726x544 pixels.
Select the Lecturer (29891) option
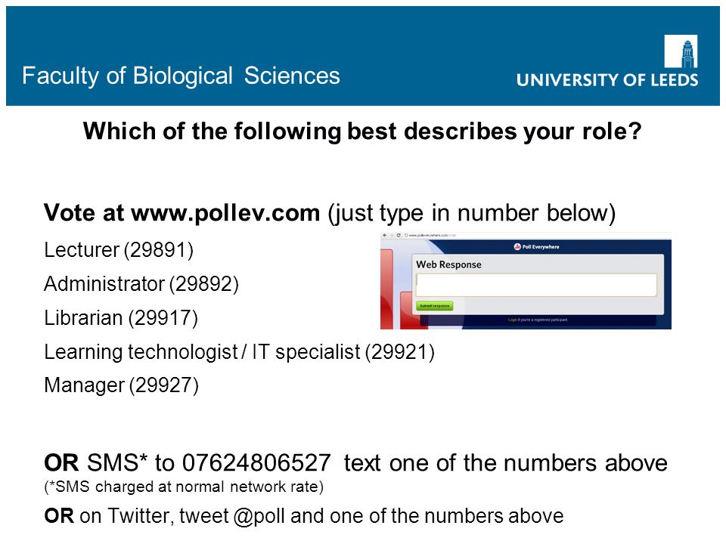pos(119,250)
